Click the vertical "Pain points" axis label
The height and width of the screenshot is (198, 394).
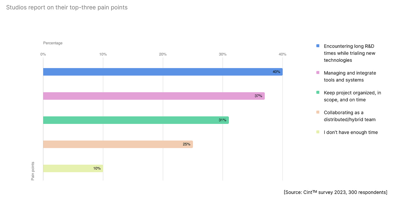[x=33, y=171]
